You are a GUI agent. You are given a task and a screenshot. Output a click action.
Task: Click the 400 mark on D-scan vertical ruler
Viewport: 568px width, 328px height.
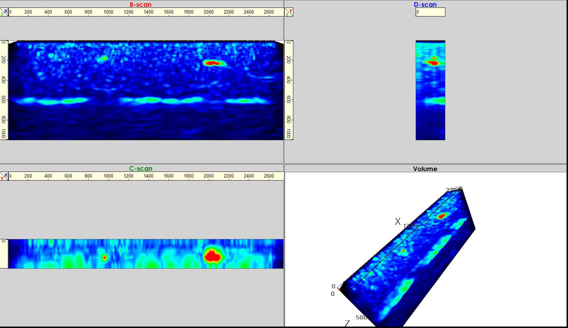click(289, 80)
